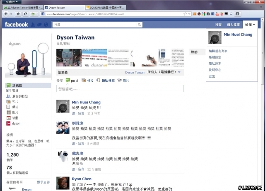The width and height of the screenshot is (265, 191).
Task: Click Ryan Chen post author name
Action: [82, 179]
